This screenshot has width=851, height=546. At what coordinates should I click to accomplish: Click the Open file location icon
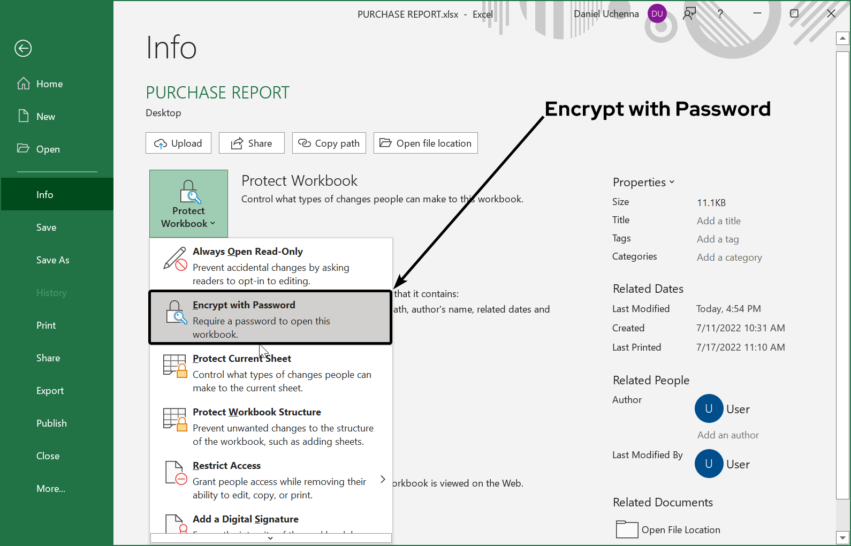click(x=386, y=142)
